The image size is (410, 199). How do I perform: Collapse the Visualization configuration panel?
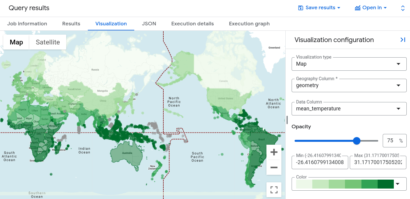(x=403, y=40)
